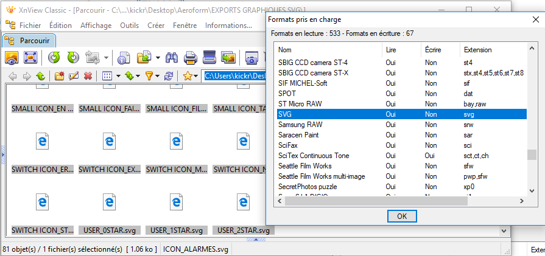Click the Slideshow icon
Screen dimensions: 545x256
click(229, 57)
